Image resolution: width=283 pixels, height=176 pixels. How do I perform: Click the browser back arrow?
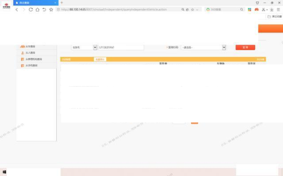(x=17, y=10)
